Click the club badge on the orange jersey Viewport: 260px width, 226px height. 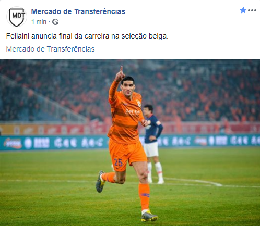point(139,104)
